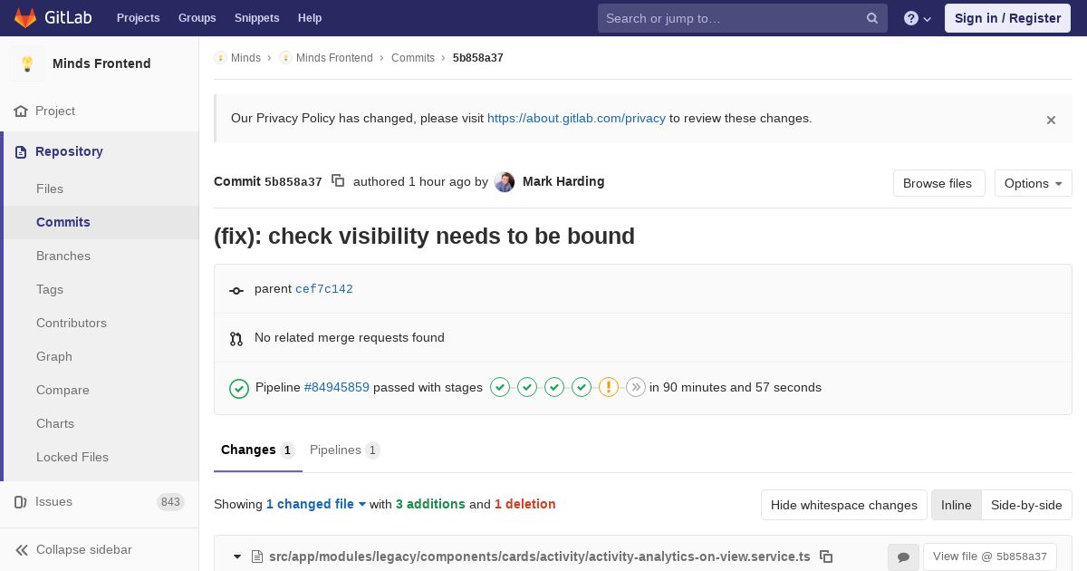Click the Issues count badge 843

tap(170, 502)
